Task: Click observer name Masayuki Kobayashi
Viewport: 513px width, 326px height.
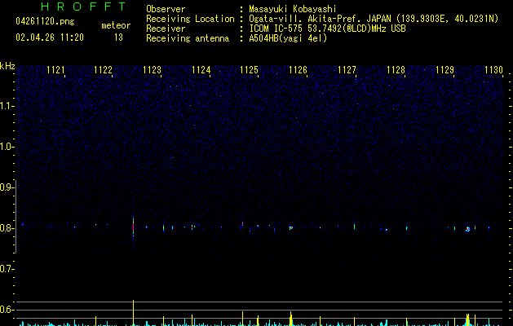Action: [293, 9]
